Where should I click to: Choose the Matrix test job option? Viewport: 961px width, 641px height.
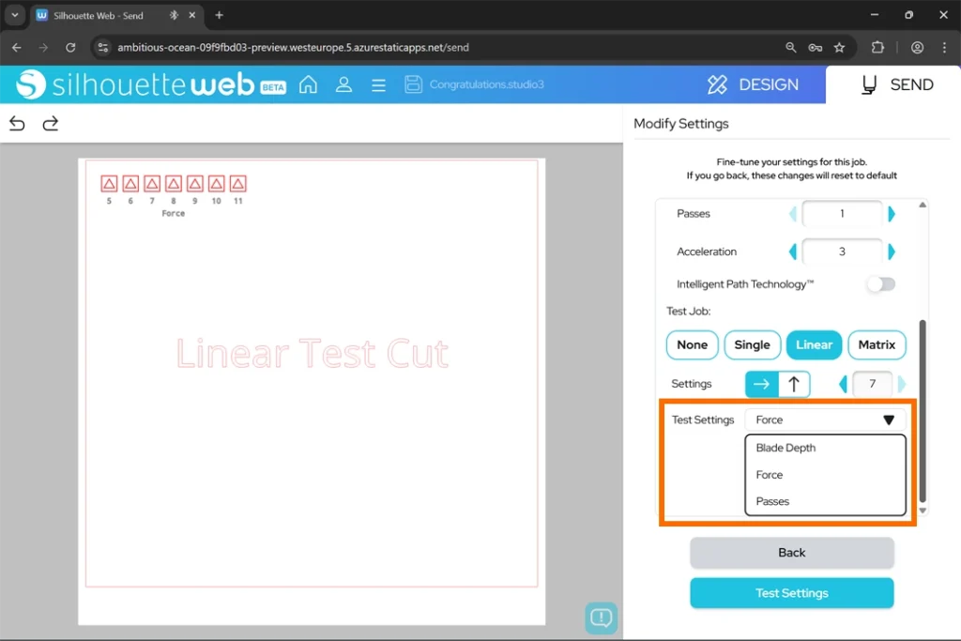coord(877,345)
